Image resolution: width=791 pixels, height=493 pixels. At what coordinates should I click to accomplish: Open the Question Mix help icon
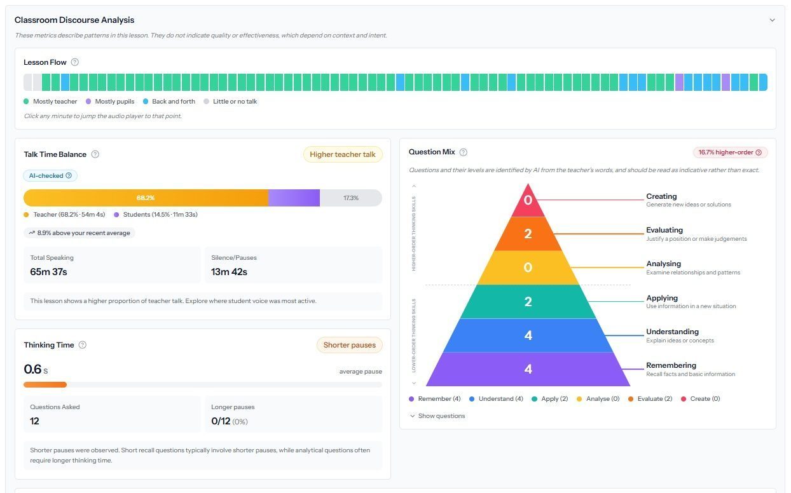tap(464, 152)
